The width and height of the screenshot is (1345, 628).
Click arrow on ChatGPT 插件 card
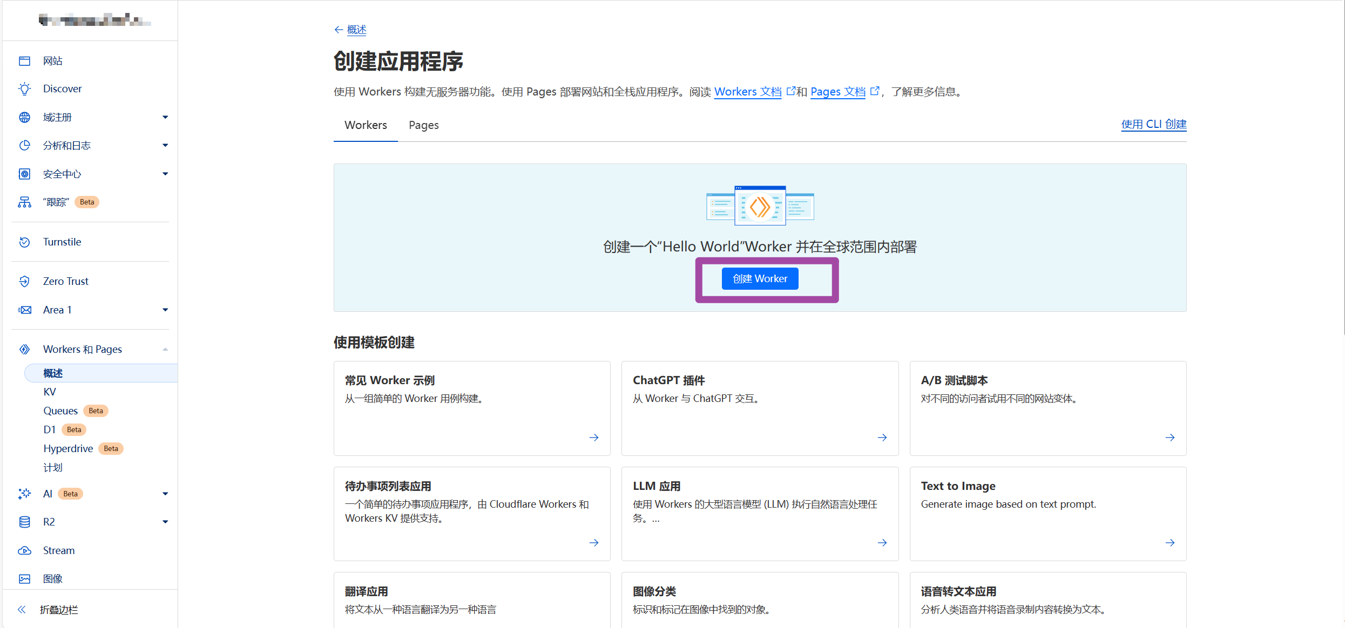tap(882, 438)
